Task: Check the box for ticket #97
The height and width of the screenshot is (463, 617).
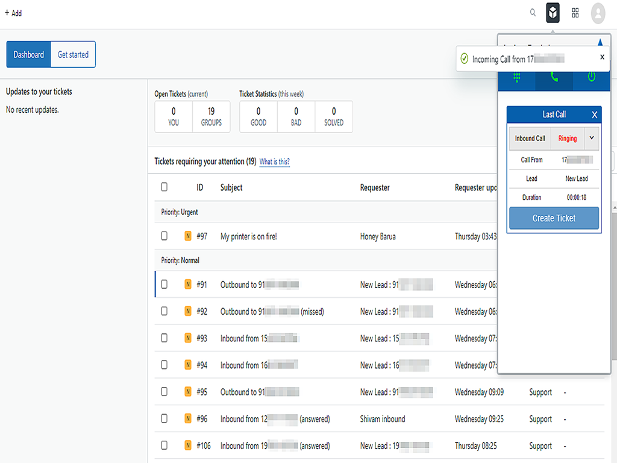Action: (164, 236)
